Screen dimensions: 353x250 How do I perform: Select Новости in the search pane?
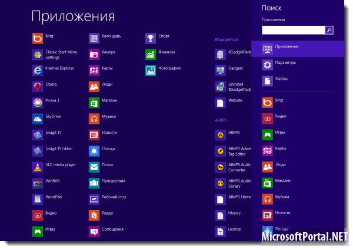(298, 215)
